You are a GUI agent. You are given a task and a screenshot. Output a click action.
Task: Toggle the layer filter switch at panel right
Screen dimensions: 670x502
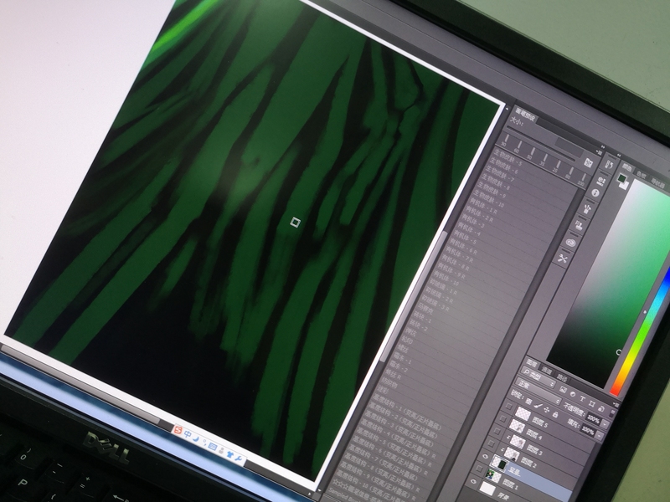(x=612, y=413)
